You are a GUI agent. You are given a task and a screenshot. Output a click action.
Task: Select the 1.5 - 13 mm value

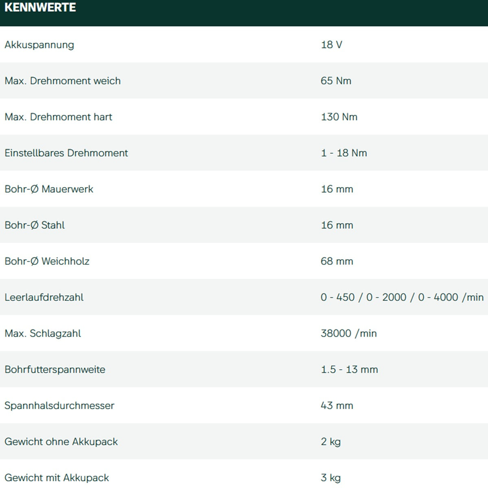[349, 370]
